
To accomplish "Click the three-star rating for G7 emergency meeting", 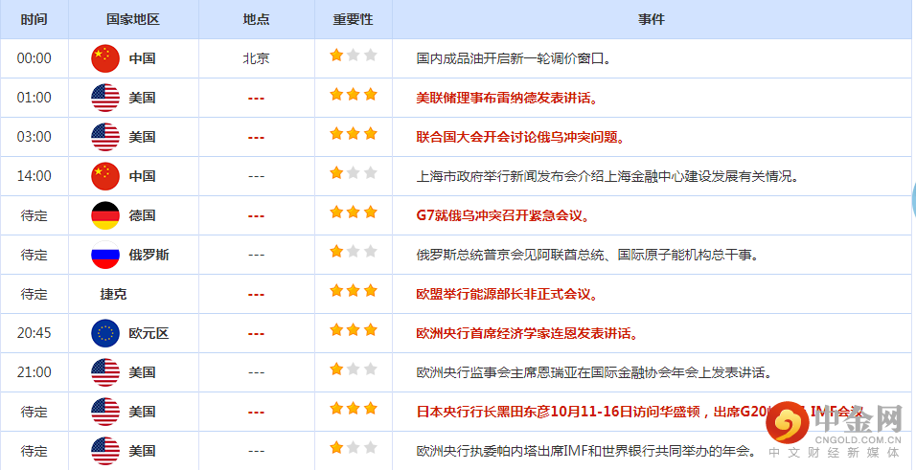I will (x=354, y=212).
